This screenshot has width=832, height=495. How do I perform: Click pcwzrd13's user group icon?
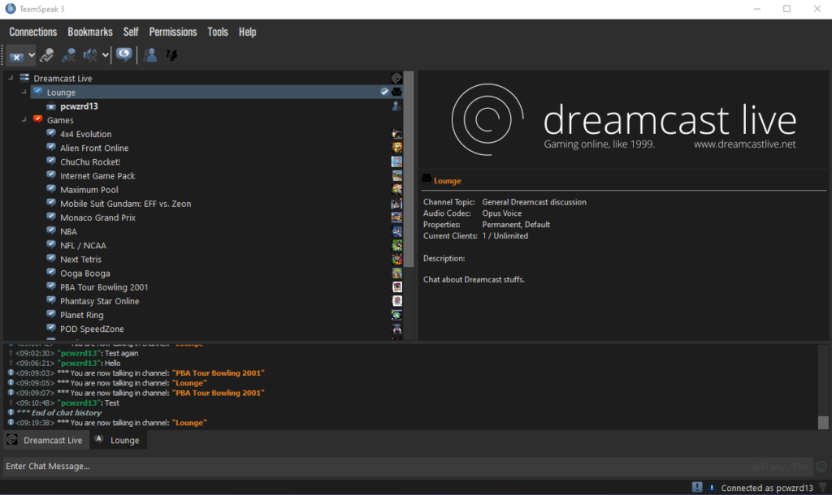(x=396, y=106)
